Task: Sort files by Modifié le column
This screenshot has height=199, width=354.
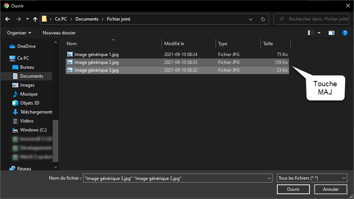Action: tap(189, 44)
